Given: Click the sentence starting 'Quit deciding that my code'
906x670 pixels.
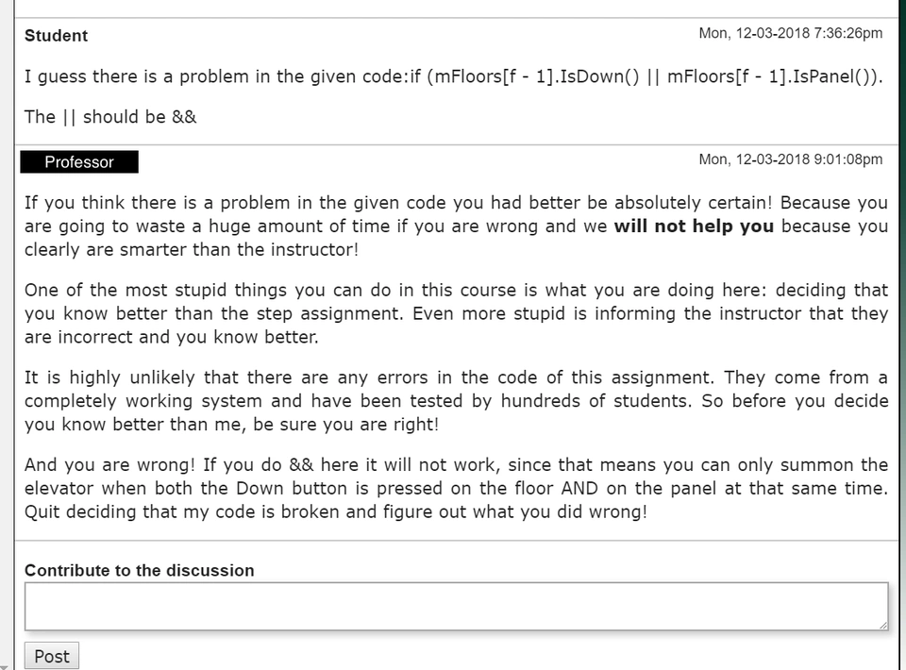Looking at the screenshot, I should point(335,513).
